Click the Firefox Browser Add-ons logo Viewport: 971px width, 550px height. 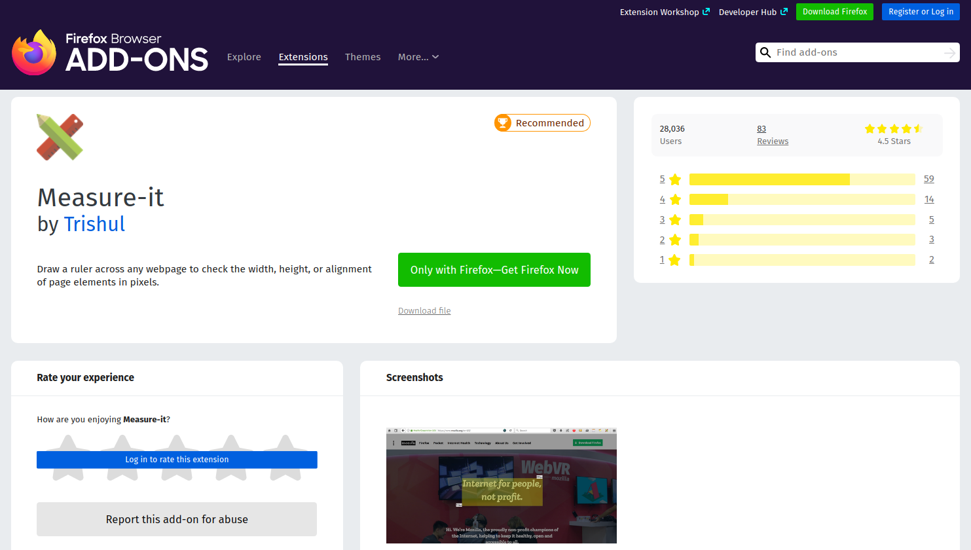[x=110, y=52]
